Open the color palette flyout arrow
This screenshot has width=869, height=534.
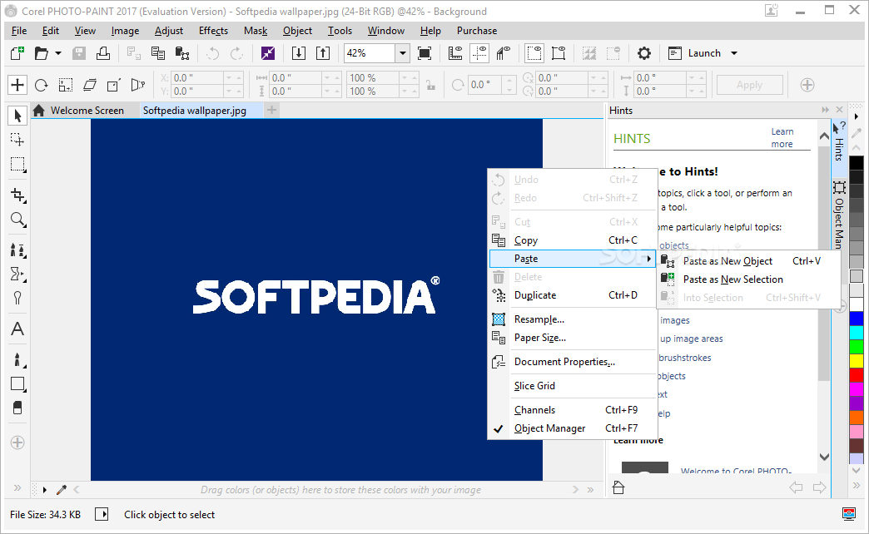857,116
